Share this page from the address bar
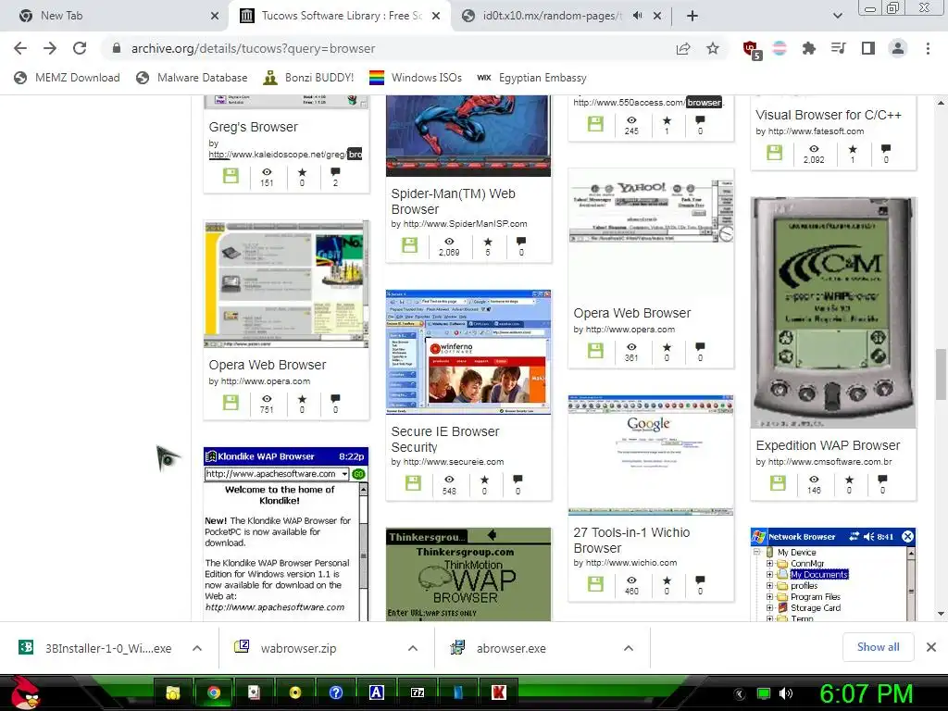This screenshot has height=711, width=948. (x=683, y=48)
